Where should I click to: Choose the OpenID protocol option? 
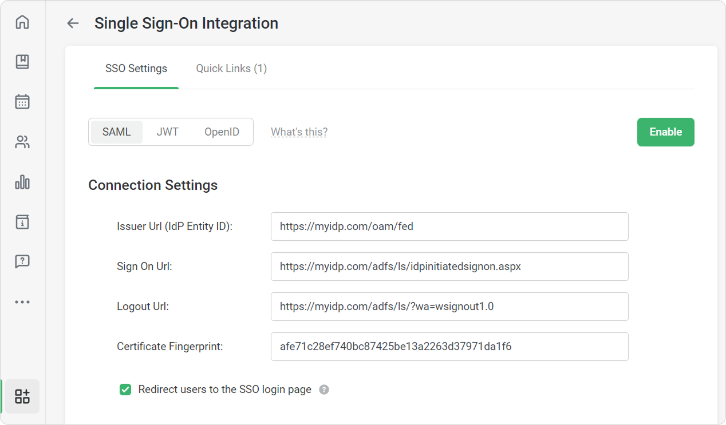222,132
